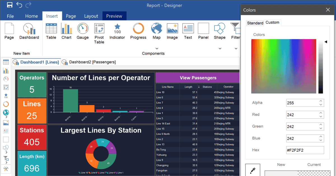This screenshot has width=336, height=176.
Task: Add an Indicator component from the ribbon
Action: 117,31
